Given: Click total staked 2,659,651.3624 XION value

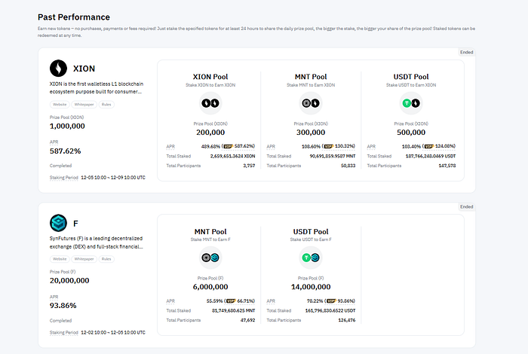Looking at the screenshot, I should (x=232, y=157).
